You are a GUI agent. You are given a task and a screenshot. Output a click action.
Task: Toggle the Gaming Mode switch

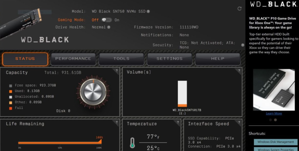pos(107,20)
